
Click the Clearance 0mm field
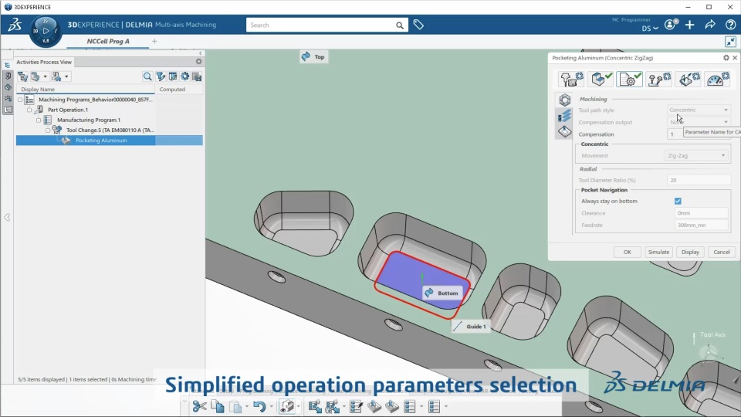coord(701,213)
